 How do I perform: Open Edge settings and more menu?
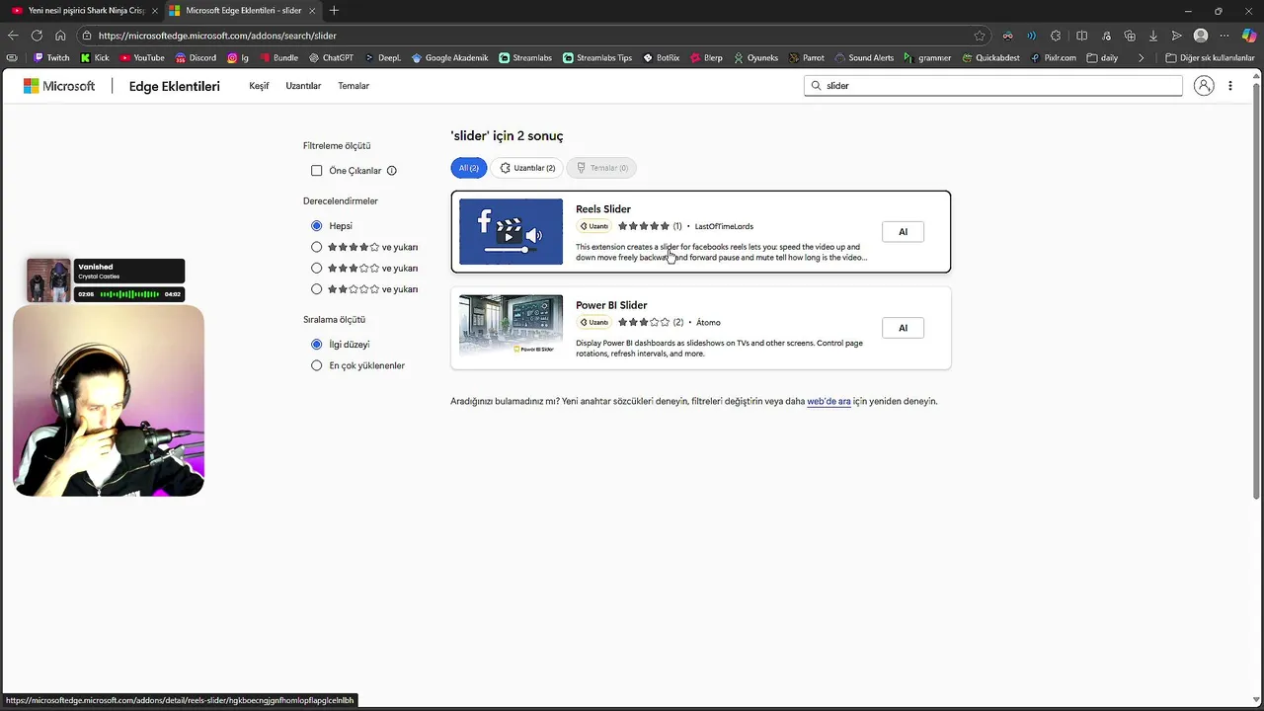[1224, 36]
